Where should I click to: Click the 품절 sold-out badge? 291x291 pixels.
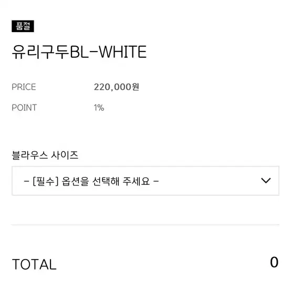coord(23,26)
